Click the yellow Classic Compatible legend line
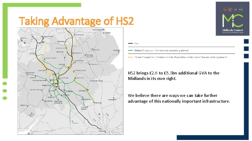 130,57
